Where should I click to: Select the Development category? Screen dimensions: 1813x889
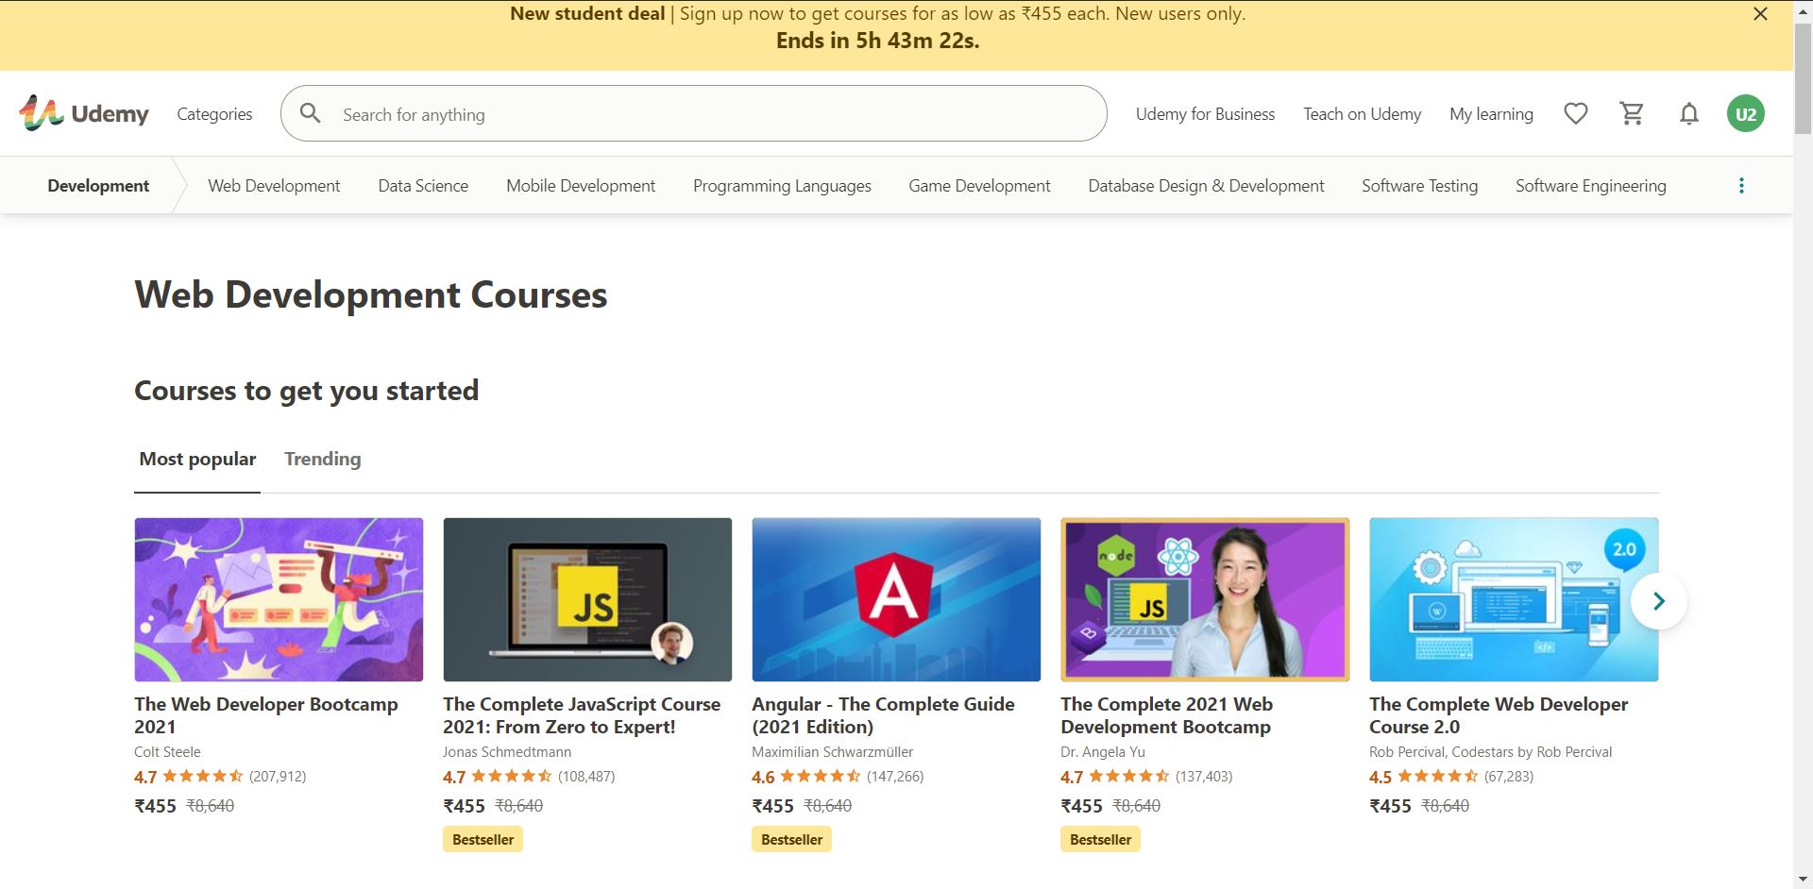coord(98,186)
